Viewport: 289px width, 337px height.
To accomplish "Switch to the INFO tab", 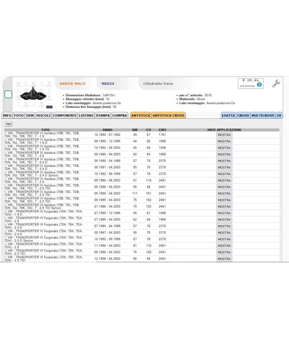I will click(x=7, y=116).
